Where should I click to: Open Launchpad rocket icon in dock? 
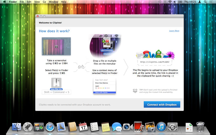28,127
